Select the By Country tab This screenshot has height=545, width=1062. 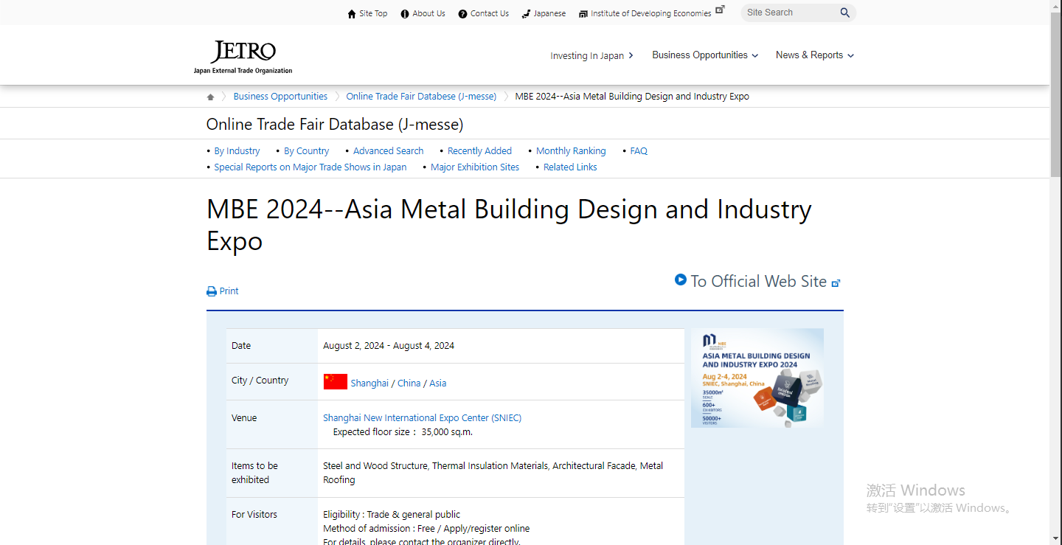[306, 151]
